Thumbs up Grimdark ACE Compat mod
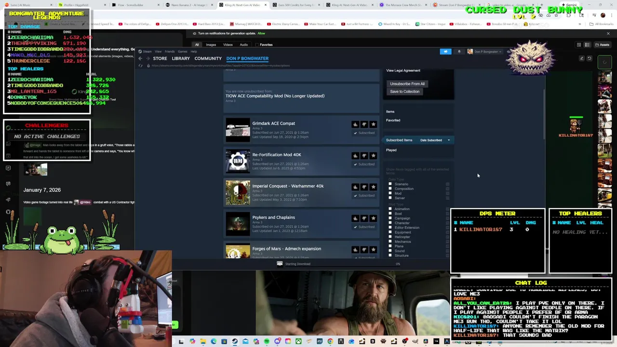The image size is (617, 347). point(355,124)
